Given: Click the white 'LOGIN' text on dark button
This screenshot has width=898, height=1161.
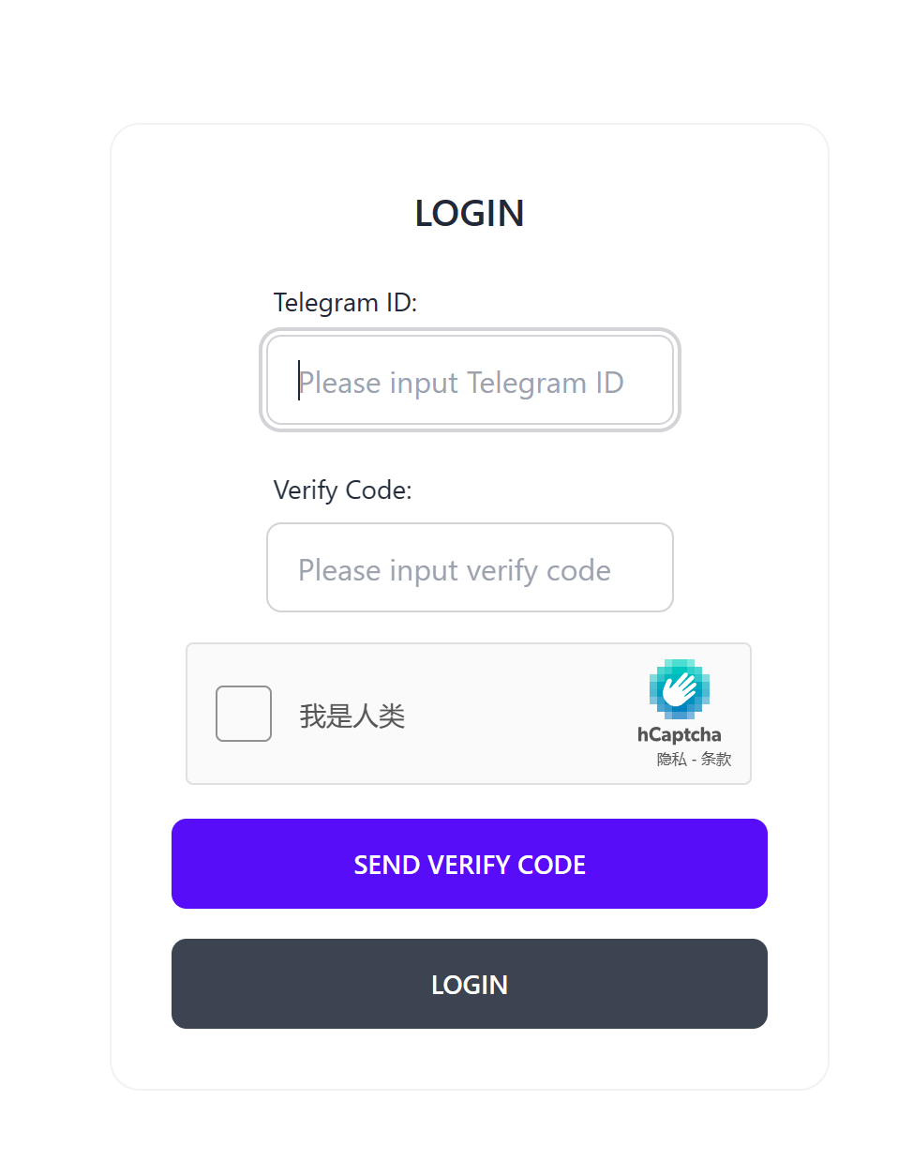Looking at the screenshot, I should pyautogui.click(x=470, y=985).
